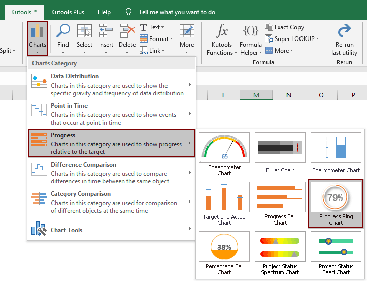The width and height of the screenshot is (367, 281).
Task: Click the Tell me what you want field
Action: pyautogui.click(x=177, y=12)
